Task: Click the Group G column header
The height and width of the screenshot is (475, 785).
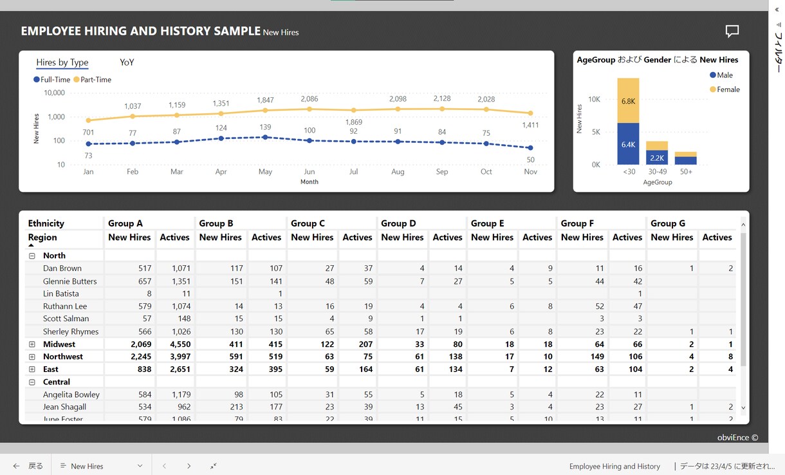Action: pos(668,223)
